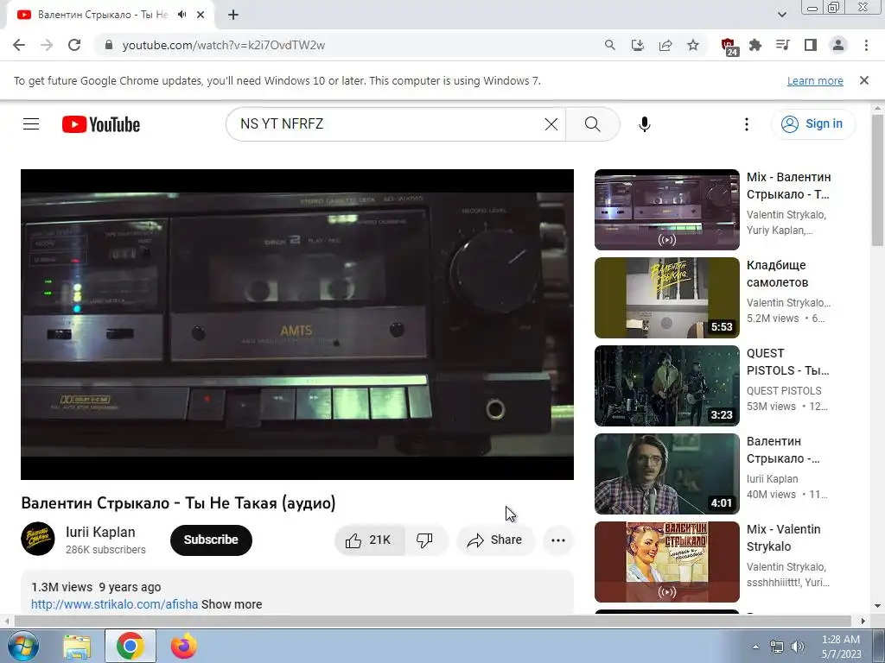This screenshot has width=885, height=663.
Task: Click the horizontal scrollbar at bottom
Action: pyautogui.click(x=432, y=621)
